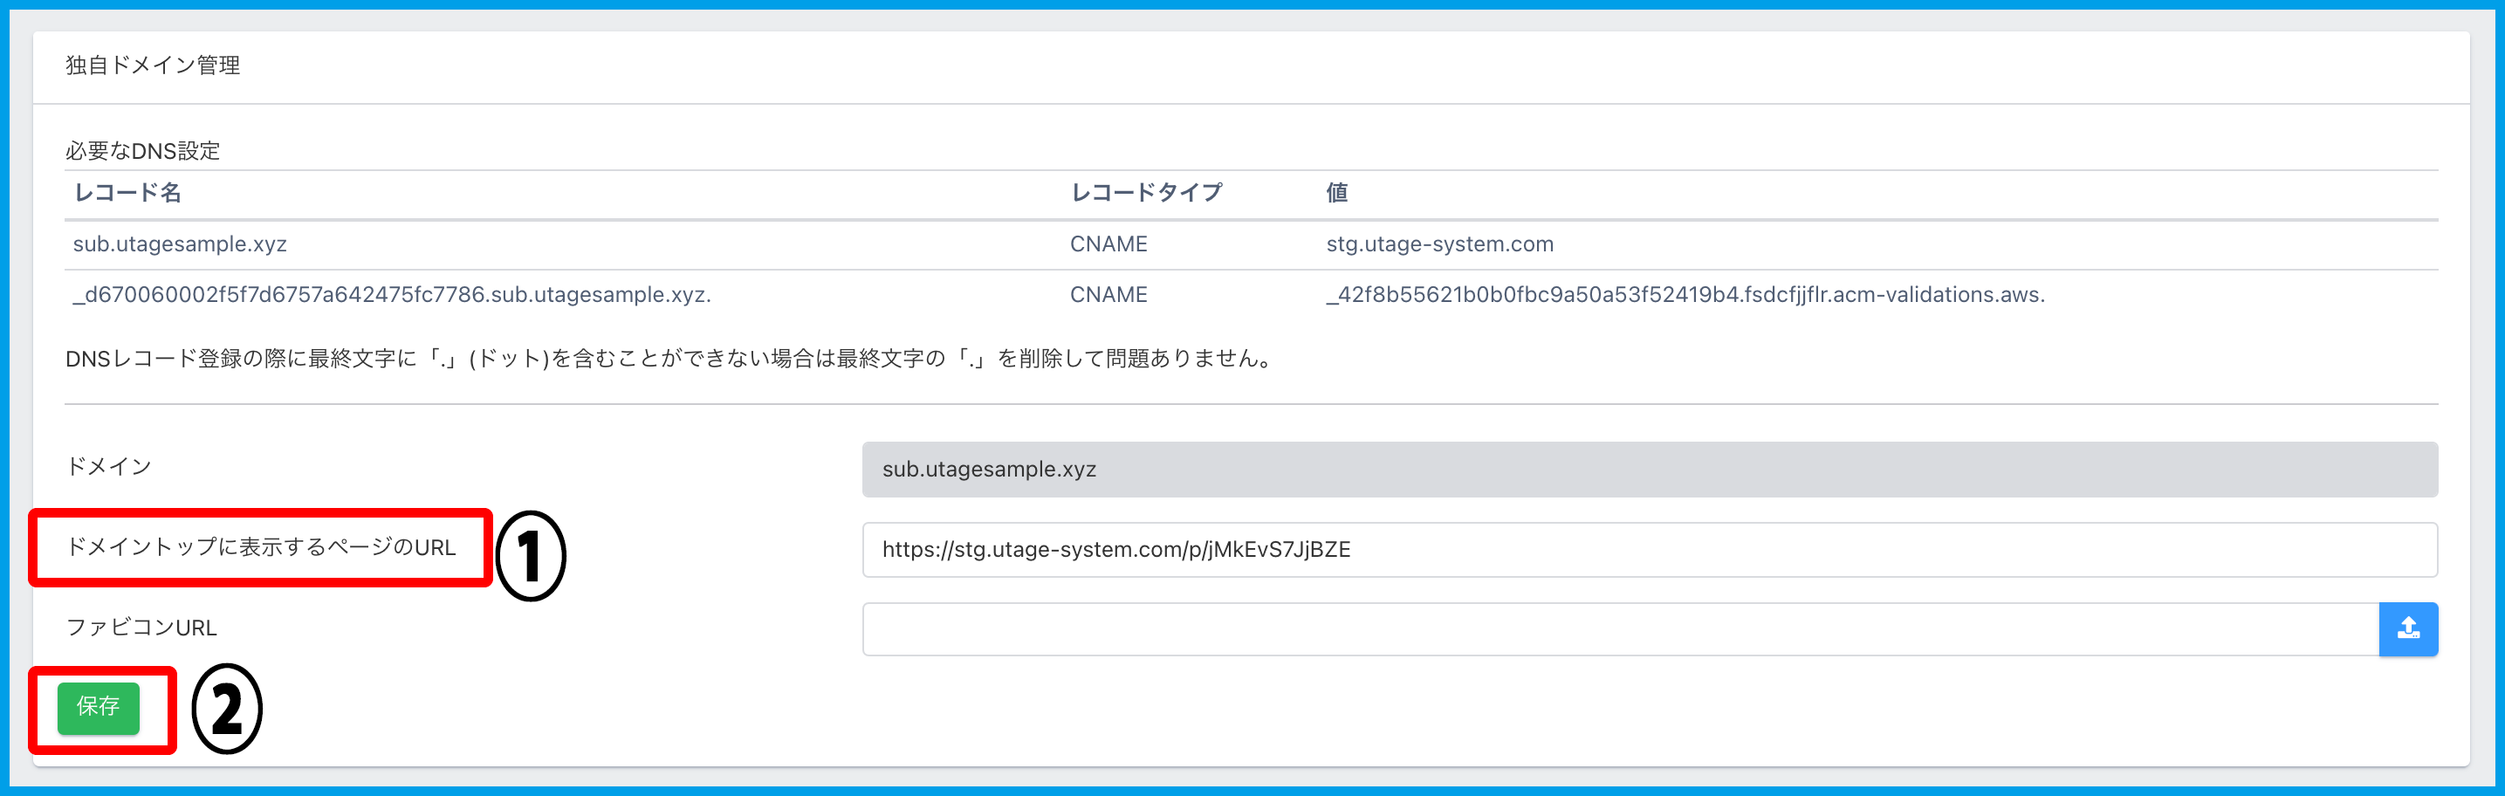Click the empty ファビコンURL input field
Viewport: 2505px width, 796px height.
1619,628
